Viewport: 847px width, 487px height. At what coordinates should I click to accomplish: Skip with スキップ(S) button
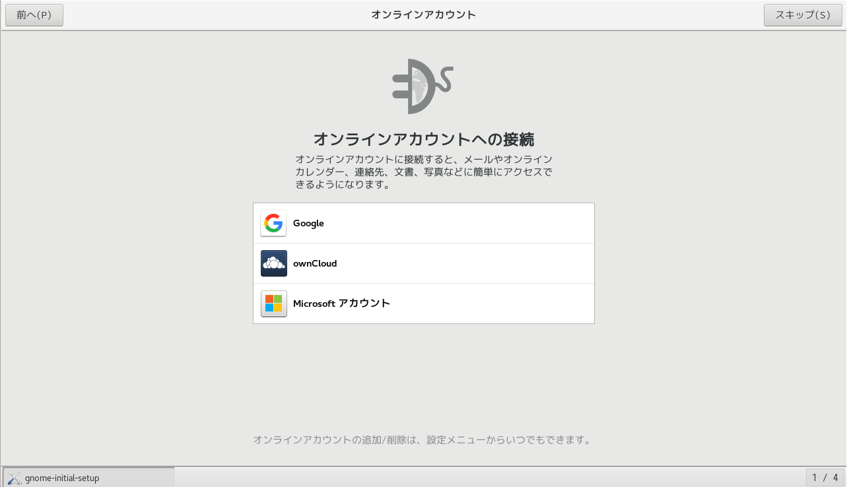point(803,15)
